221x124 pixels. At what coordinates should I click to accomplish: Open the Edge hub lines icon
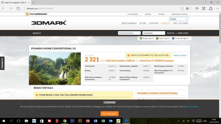(x=197, y=9)
